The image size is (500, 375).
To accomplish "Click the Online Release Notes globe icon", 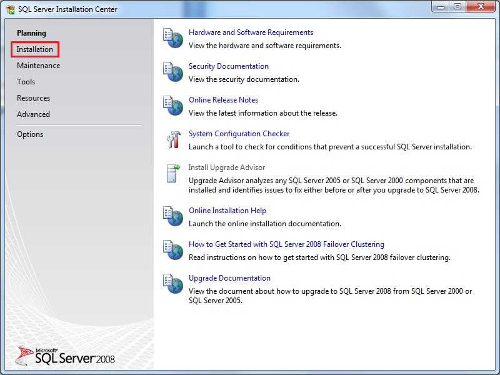I will [173, 106].
